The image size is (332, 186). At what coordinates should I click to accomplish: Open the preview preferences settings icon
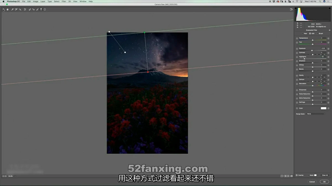tap(292, 176)
